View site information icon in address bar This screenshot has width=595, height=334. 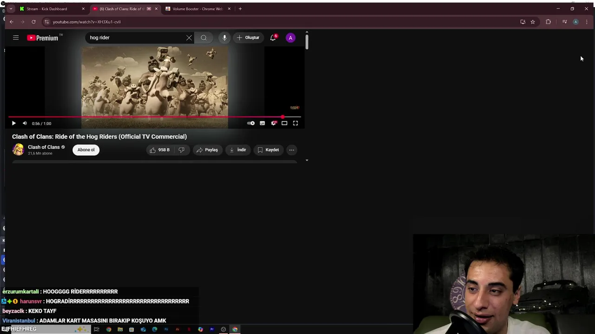click(x=46, y=22)
